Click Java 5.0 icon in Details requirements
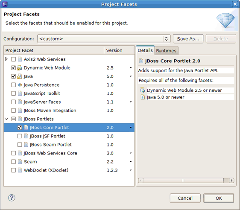Viewport: 240px width, 210px height. (143, 97)
